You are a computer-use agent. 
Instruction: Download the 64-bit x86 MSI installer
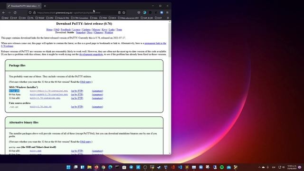[49, 91]
